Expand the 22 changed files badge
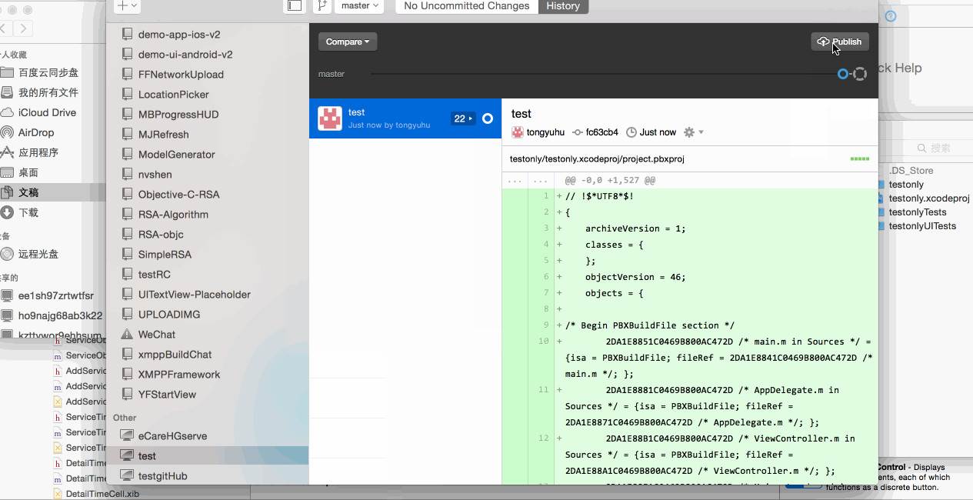 [x=463, y=118]
